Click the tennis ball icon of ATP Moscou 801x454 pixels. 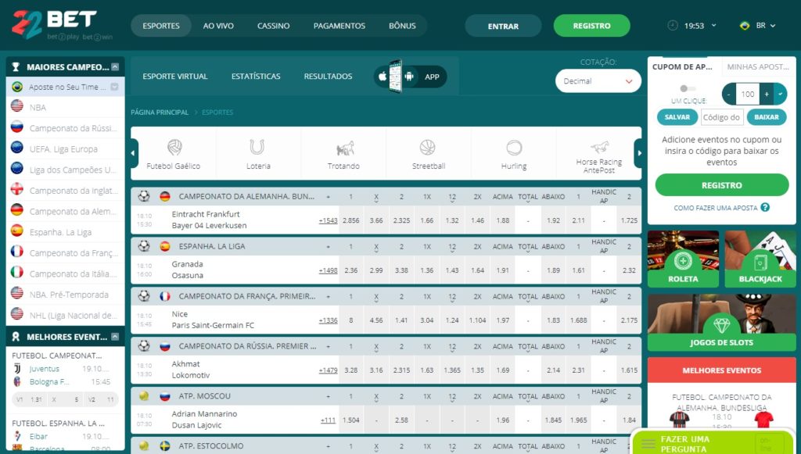(x=144, y=396)
